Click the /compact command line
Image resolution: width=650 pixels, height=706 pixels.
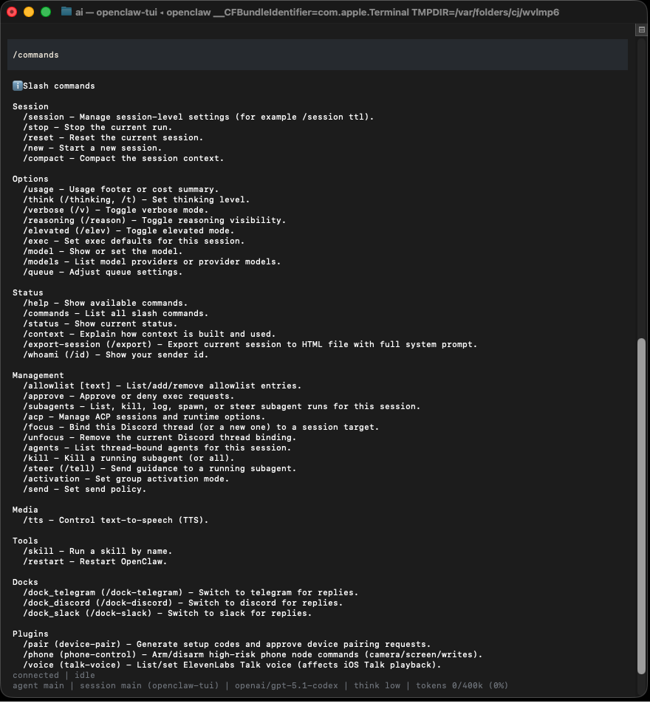point(123,158)
